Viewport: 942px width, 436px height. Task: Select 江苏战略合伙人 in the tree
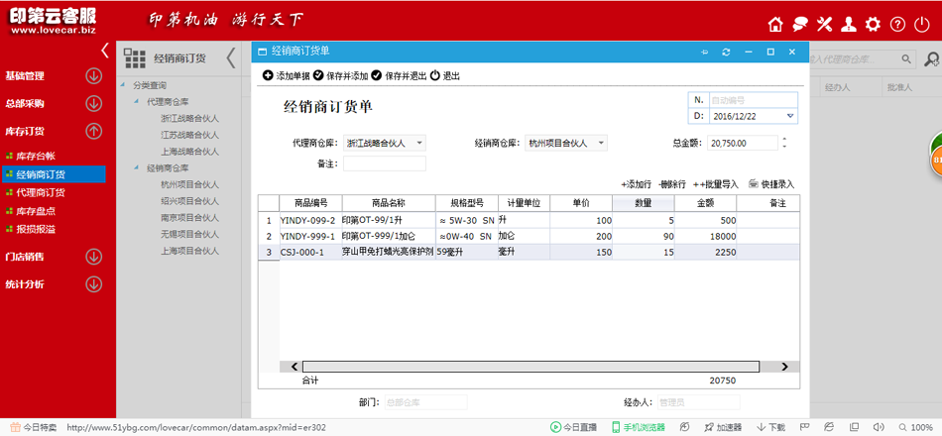point(189,135)
